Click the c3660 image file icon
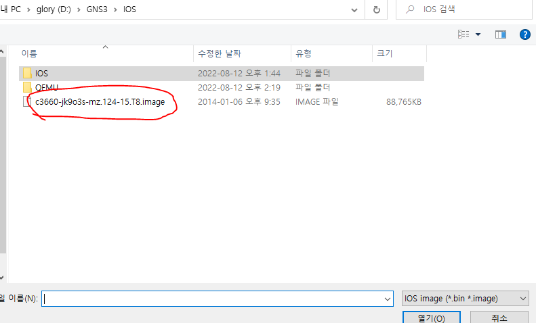Screen dimensions: 536x323 [x=26, y=101]
